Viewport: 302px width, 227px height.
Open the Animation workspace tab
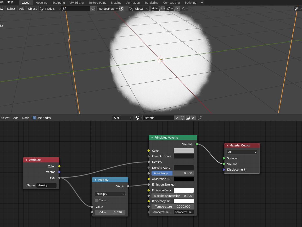[133, 3]
